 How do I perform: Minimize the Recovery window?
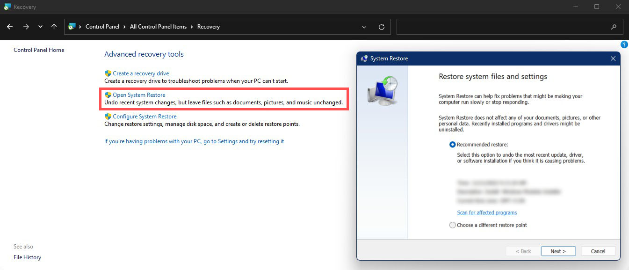(576, 7)
